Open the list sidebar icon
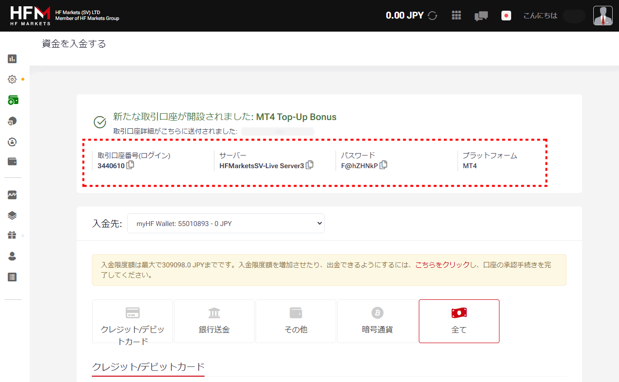 (x=12, y=277)
